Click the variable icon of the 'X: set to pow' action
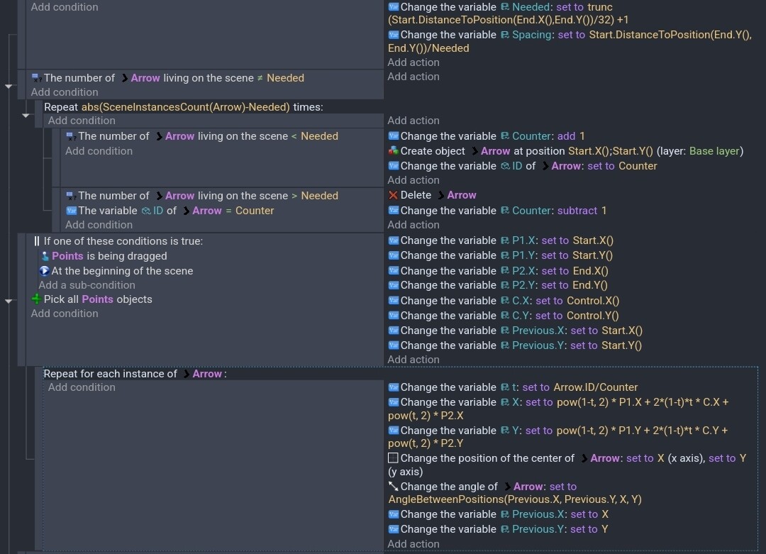 coord(393,402)
